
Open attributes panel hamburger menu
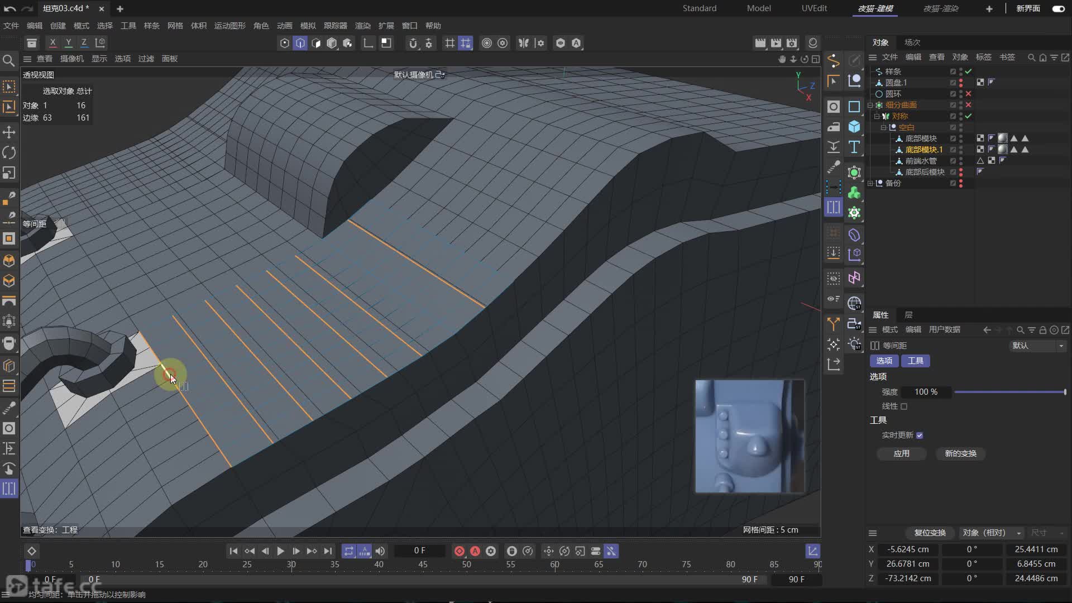[x=873, y=330]
